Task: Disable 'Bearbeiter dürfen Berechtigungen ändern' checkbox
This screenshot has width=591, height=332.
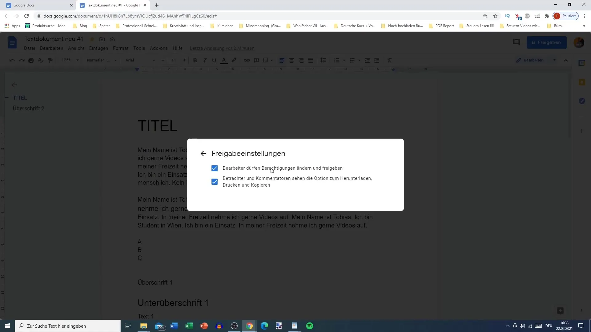Action: point(215,168)
